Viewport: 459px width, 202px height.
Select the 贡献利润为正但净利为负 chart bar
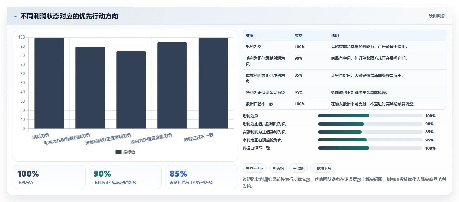(x=131, y=90)
